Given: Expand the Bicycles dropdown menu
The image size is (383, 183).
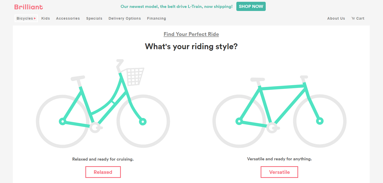Looking at the screenshot, I should click(x=25, y=18).
